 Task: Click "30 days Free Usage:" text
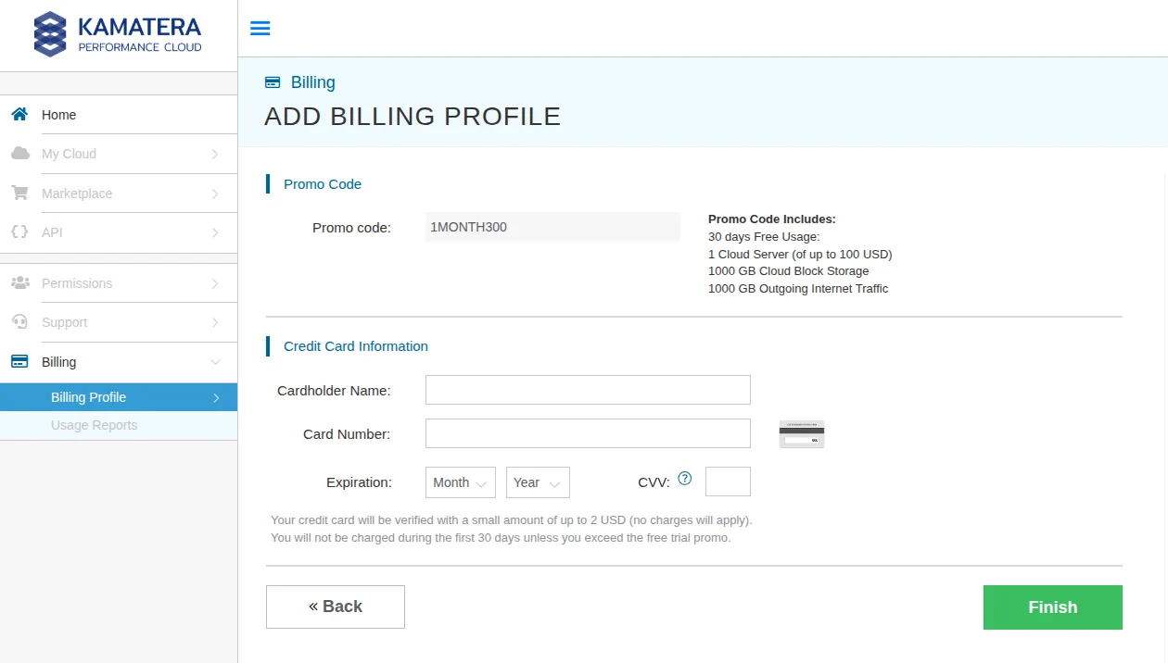pyautogui.click(x=764, y=237)
